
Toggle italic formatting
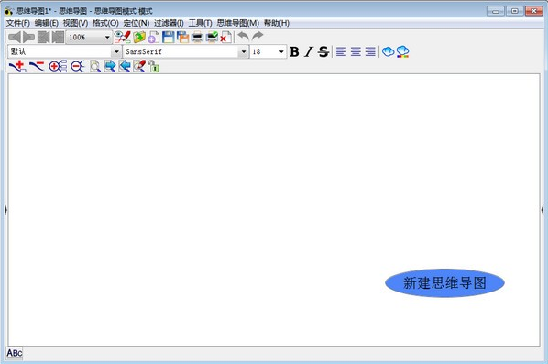(x=308, y=51)
